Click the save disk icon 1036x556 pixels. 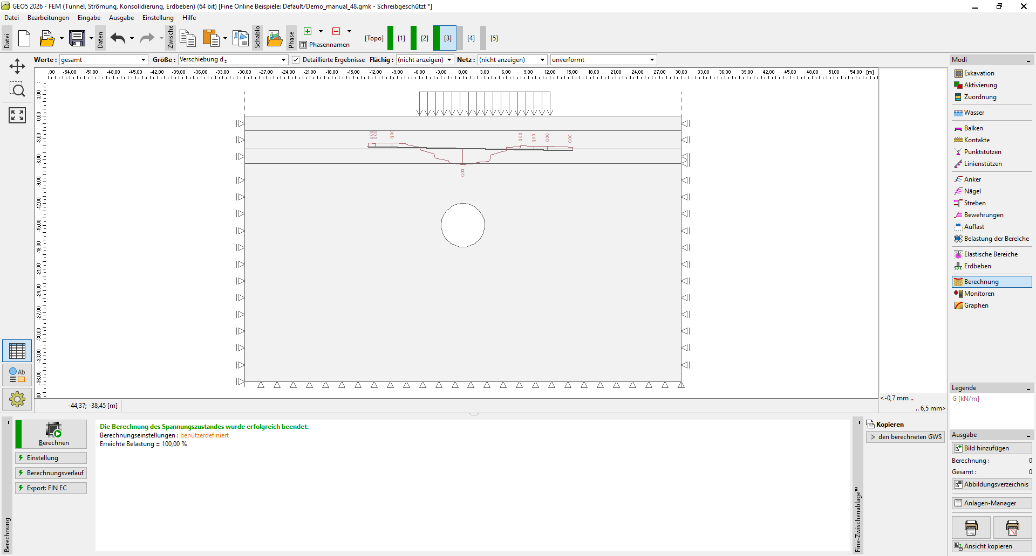coord(77,38)
